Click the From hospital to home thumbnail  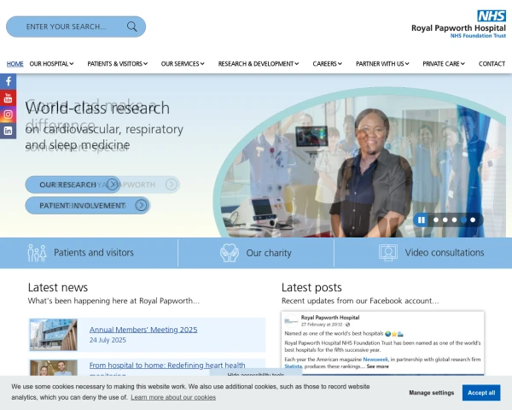click(54, 367)
